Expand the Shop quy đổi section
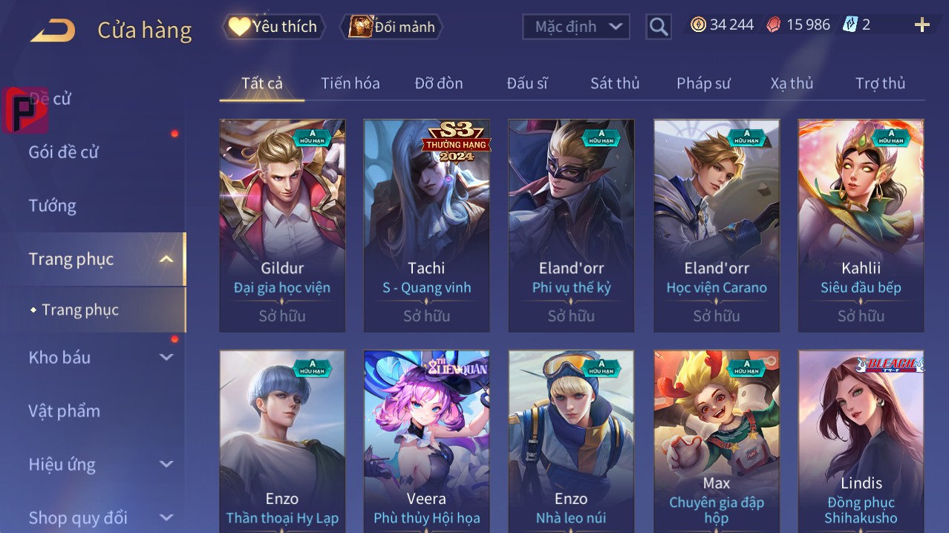The image size is (949, 533). (166, 517)
